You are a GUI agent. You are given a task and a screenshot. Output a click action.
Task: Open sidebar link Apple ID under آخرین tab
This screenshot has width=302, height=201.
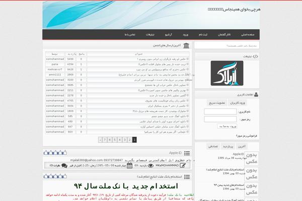(238, 154)
